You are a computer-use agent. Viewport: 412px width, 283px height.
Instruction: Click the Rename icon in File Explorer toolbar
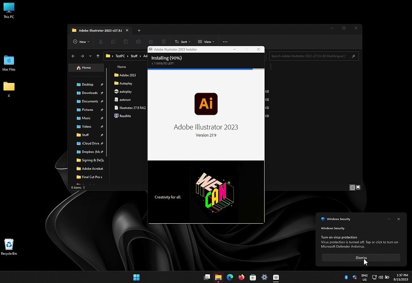pos(138,42)
